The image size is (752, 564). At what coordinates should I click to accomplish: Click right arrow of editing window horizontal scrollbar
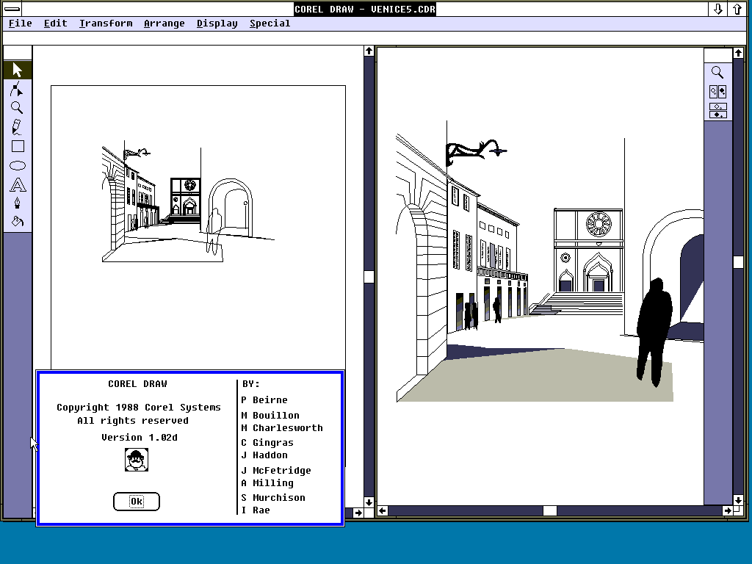pyautogui.click(x=358, y=513)
